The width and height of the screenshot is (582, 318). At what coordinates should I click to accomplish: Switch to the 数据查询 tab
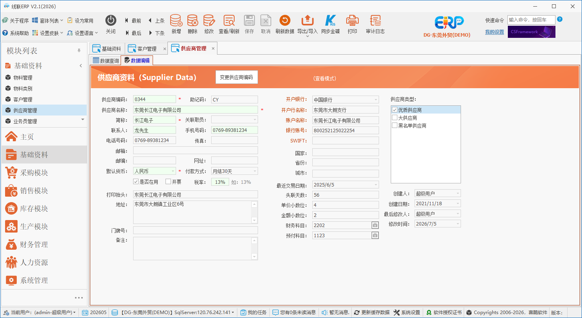coord(106,60)
